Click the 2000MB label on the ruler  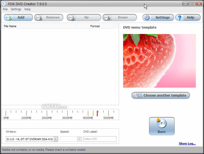[x=47, y=118]
